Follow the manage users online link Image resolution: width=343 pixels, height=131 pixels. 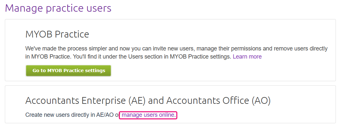148,115
